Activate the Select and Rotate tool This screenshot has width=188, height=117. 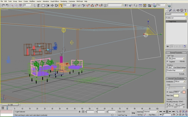[56, 5]
